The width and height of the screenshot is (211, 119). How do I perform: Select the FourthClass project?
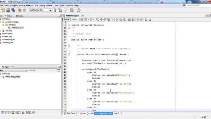coord(7,37)
